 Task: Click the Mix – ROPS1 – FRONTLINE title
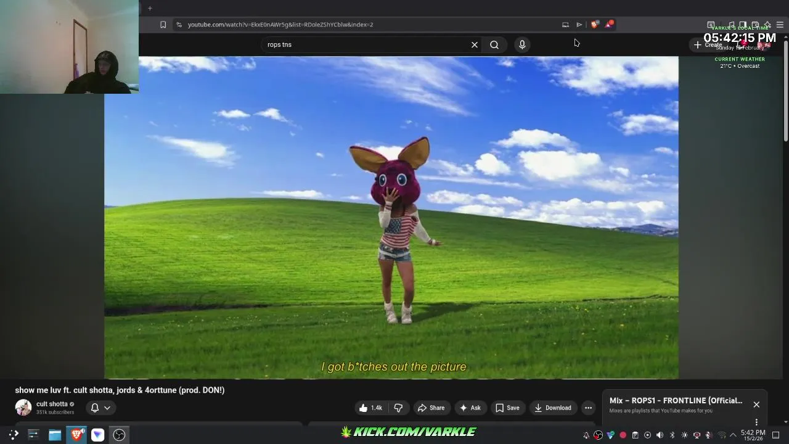tap(676, 401)
